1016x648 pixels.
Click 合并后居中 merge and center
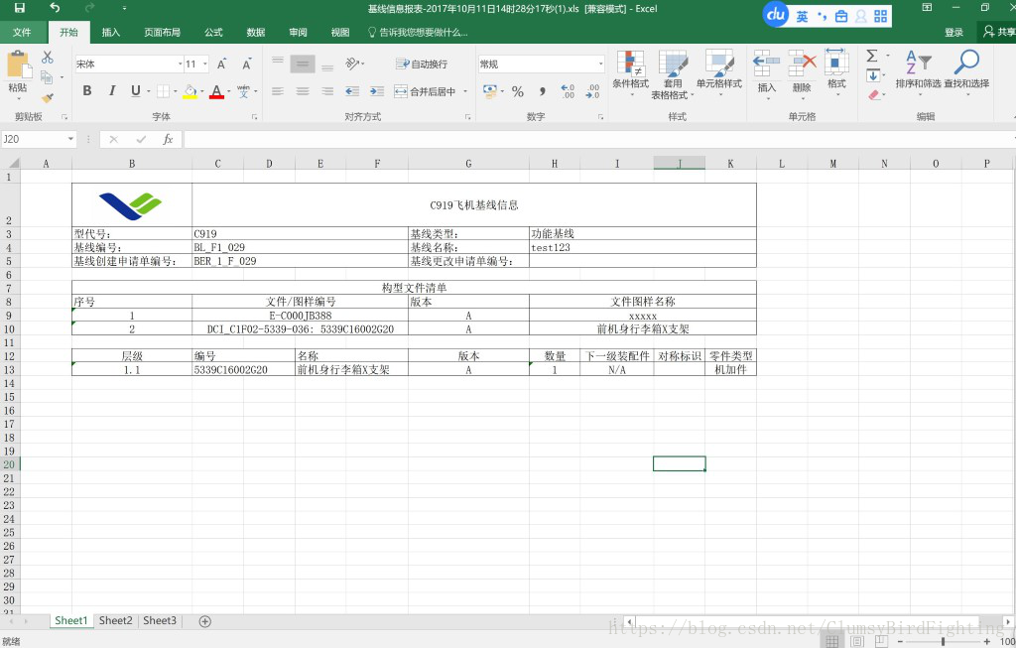[425, 91]
